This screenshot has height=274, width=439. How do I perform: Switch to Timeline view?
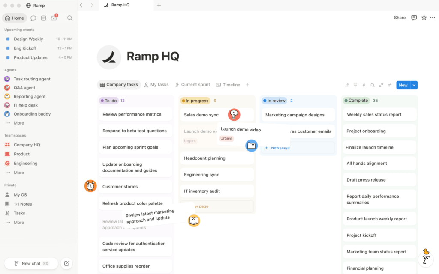click(x=228, y=85)
